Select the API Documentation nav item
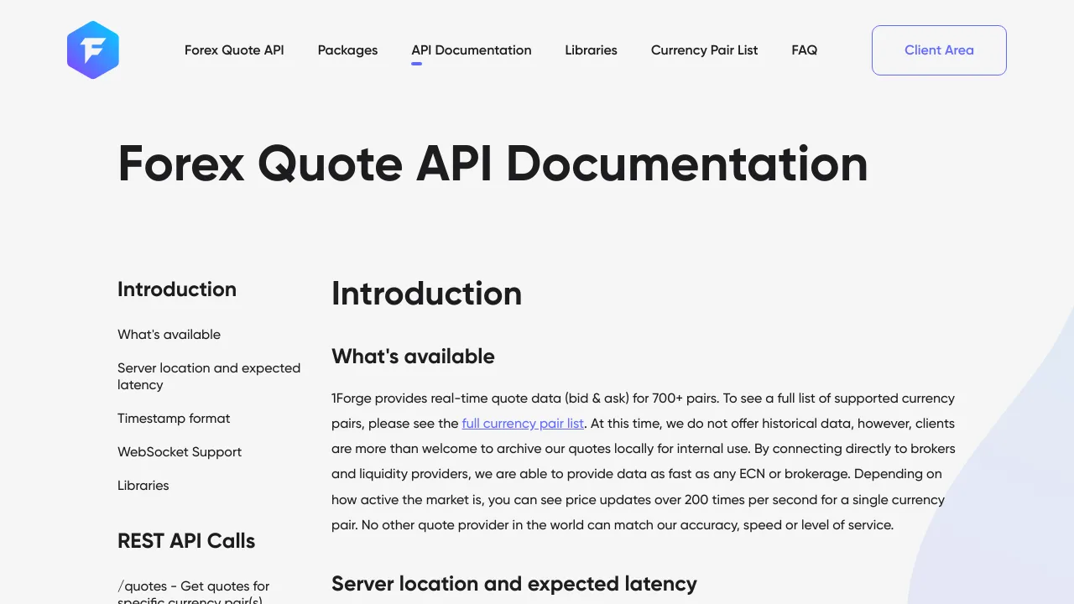1074x604 pixels. coord(472,50)
